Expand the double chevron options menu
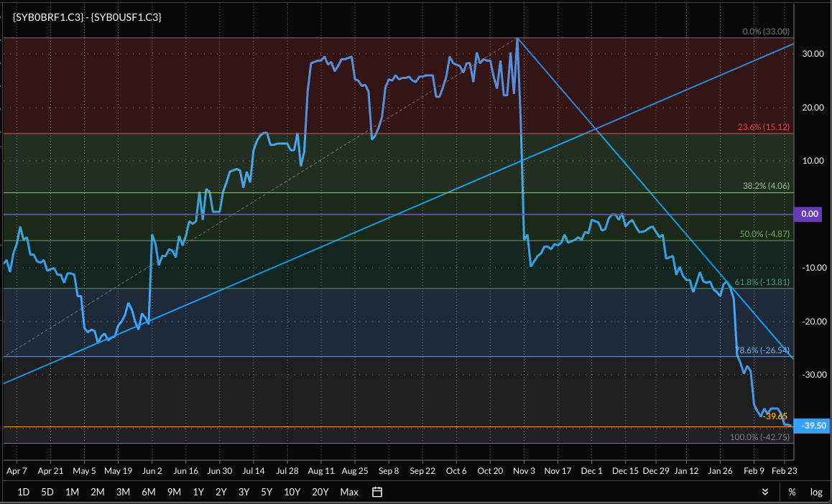 (x=766, y=492)
